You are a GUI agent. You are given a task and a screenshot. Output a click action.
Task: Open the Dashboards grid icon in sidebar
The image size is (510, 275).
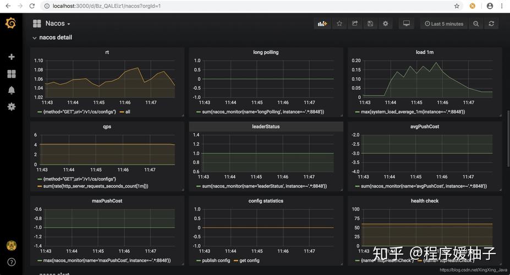12,74
